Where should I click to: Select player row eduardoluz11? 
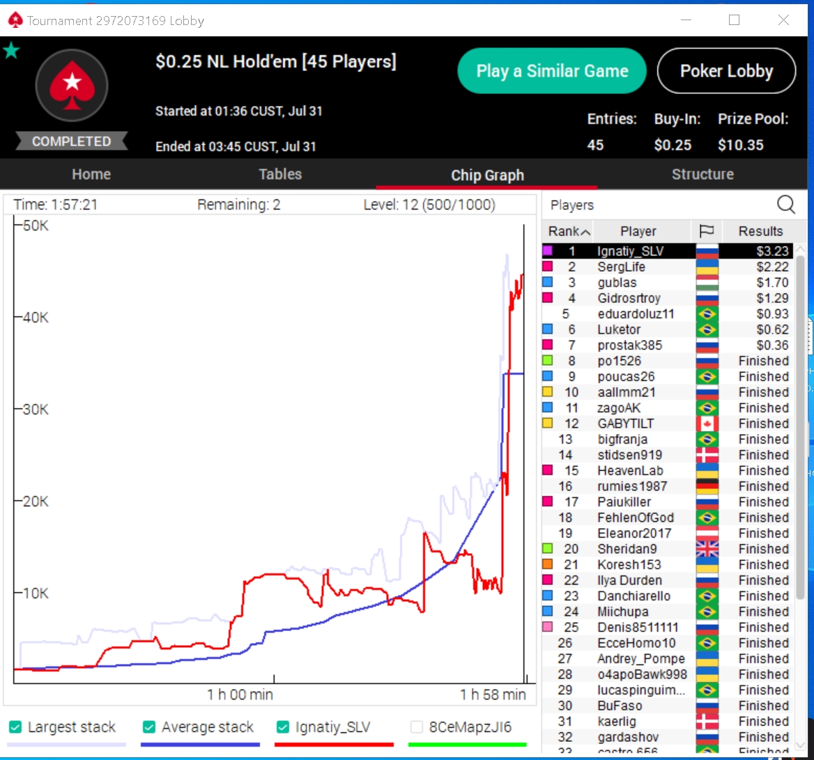click(667, 314)
